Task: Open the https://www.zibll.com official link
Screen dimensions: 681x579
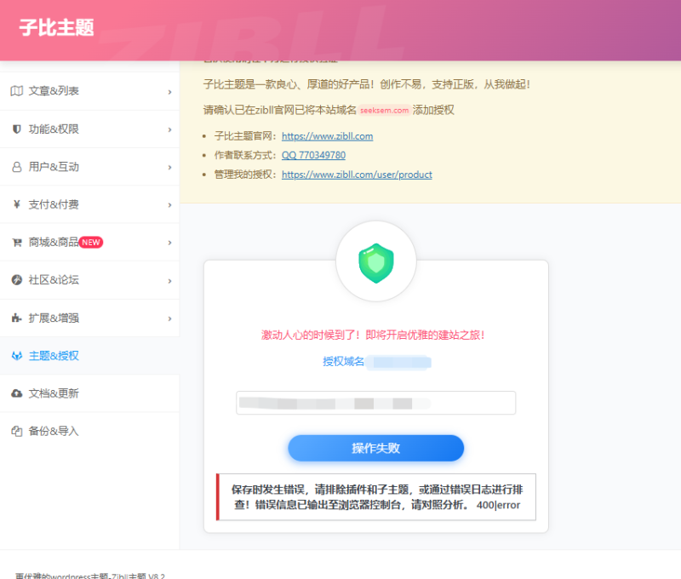Action: [327, 135]
